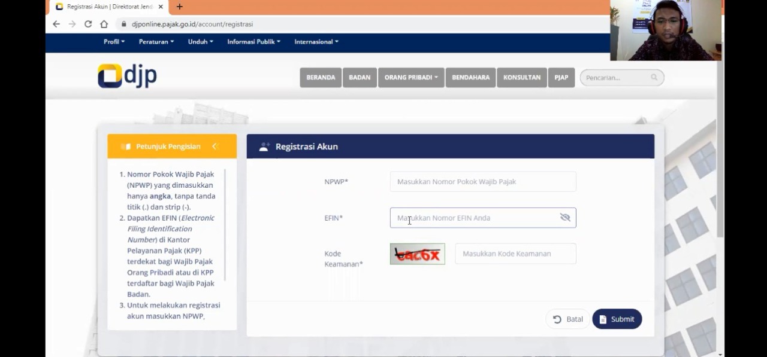Open the Peraturan dropdown menu
Screen dimensions: 767x357
[156, 42]
